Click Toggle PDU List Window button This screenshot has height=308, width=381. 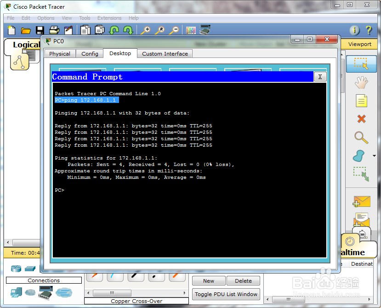pyautogui.click(x=226, y=294)
